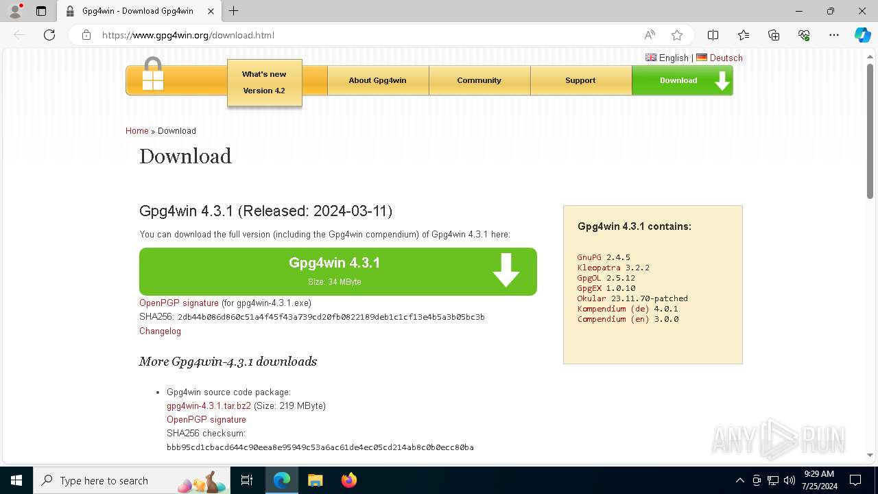Refresh the page with reload icon
878x494 pixels.
click(x=49, y=35)
